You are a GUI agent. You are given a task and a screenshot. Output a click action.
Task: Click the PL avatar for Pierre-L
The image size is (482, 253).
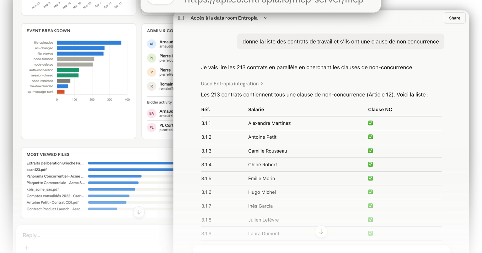(x=152, y=58)
